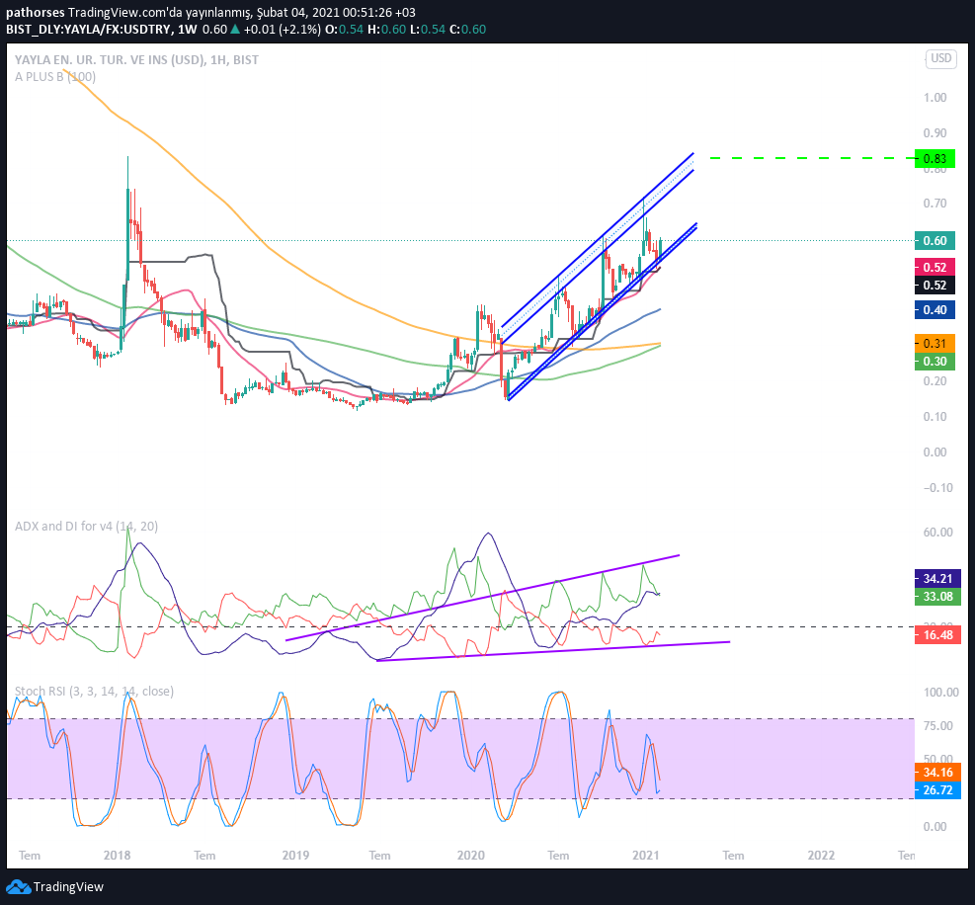Click the pink 0.52 price label
This screenshot has height=905, width=975.
pos(934,268)
